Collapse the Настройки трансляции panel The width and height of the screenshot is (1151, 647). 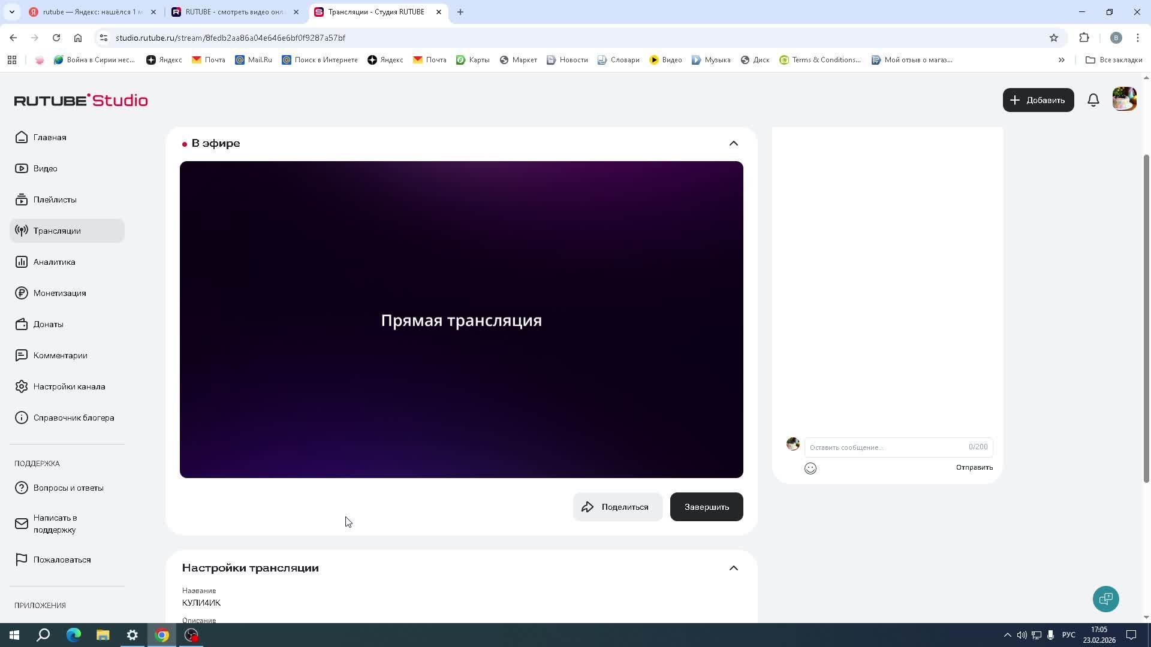[x=733, y=568]
